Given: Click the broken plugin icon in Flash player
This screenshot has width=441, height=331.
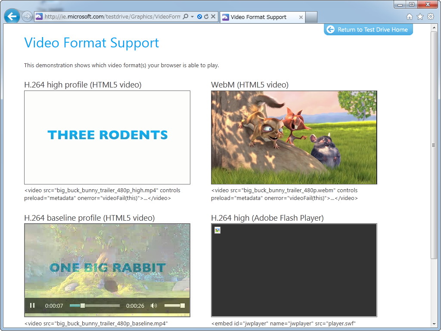Looking at the screenshot, I should pyautogui.click(x=217, y=230).
